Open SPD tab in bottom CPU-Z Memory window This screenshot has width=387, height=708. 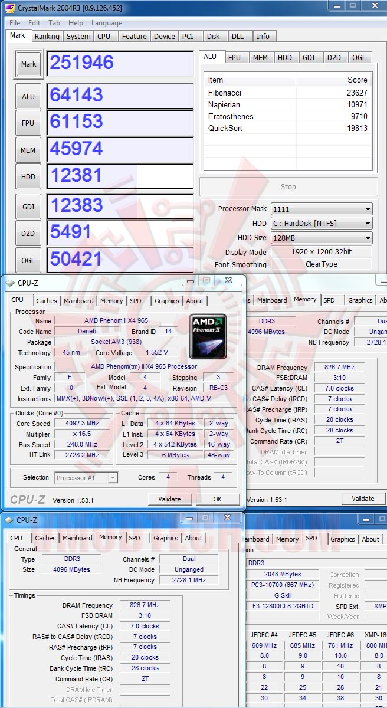point(135,538)
